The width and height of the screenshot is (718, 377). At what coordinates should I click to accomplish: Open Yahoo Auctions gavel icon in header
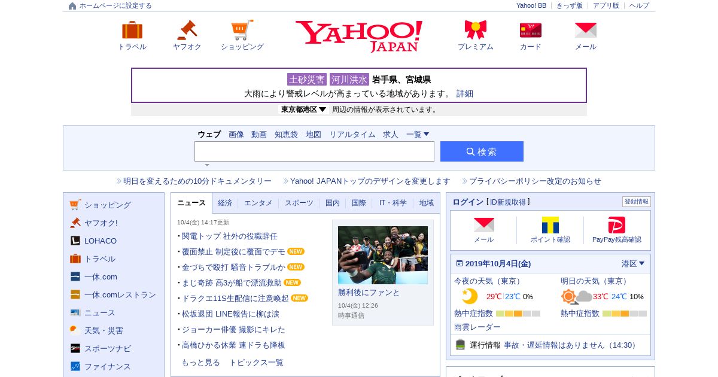point(187,30)
